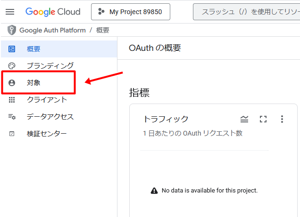The image size is (300, 217).
Task: Click the 指標 section heading
Action: tap(139, 93)
